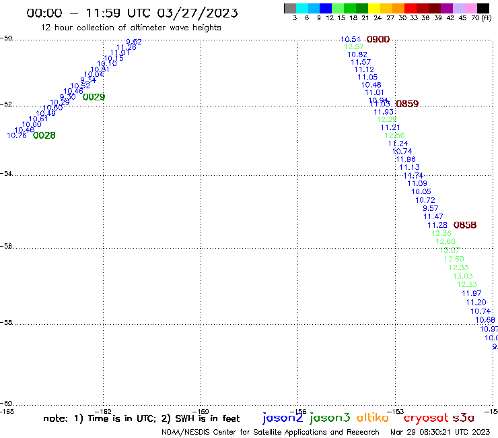
Task: Click the 10.76 value beside 0028
Action: pyautogui.click(x=17, y=135)
